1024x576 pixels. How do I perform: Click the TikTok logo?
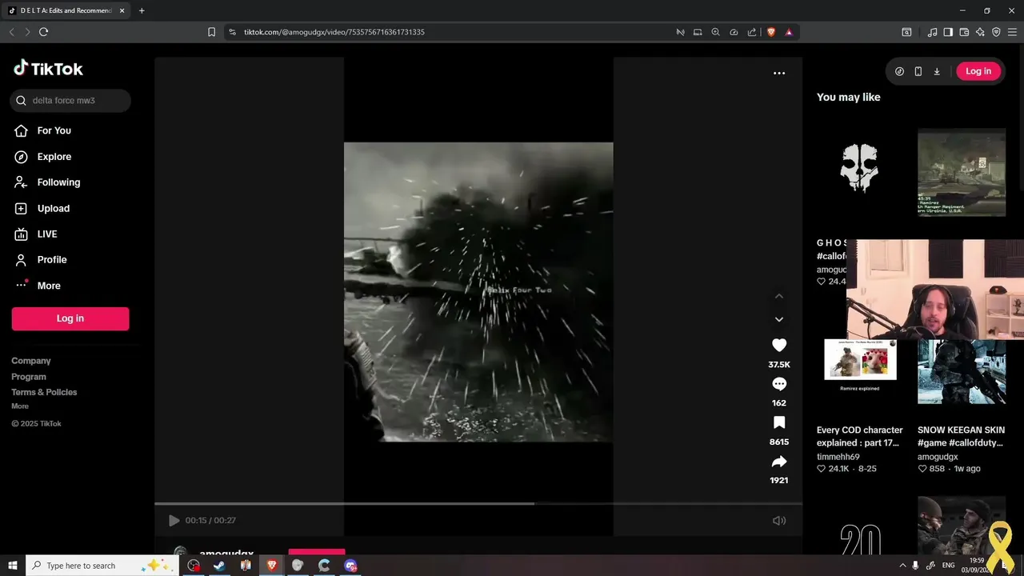pos(48,69)
